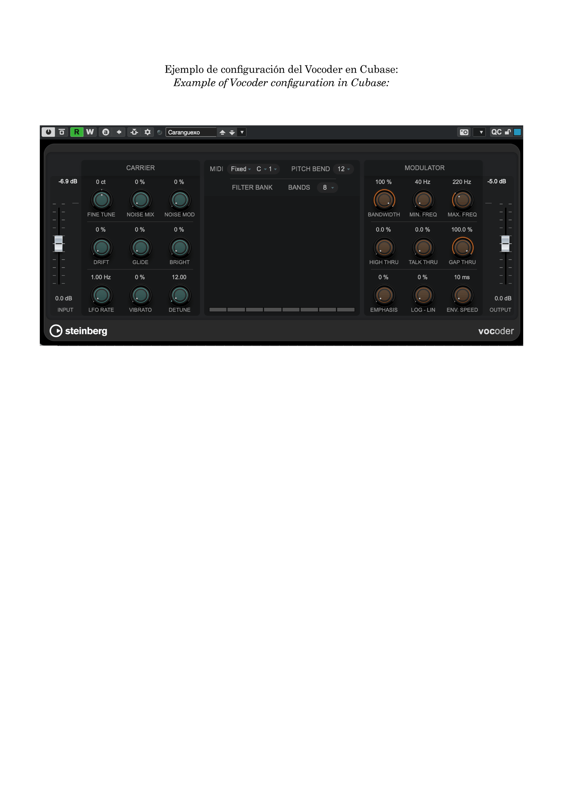The width and height of the screenshot is (563, 797).
Task: Enable Write Automation (W) button
Action: (90, 132)
